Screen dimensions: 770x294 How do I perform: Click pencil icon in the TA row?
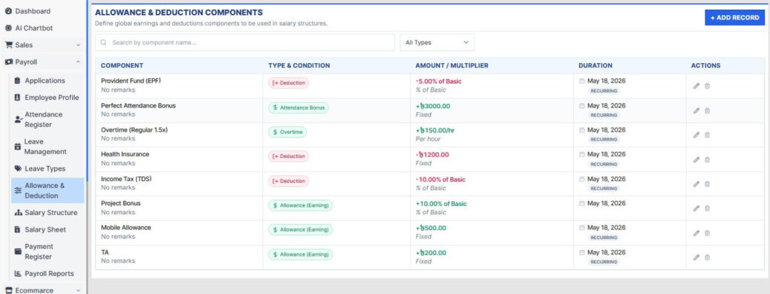tap(696, 257)
